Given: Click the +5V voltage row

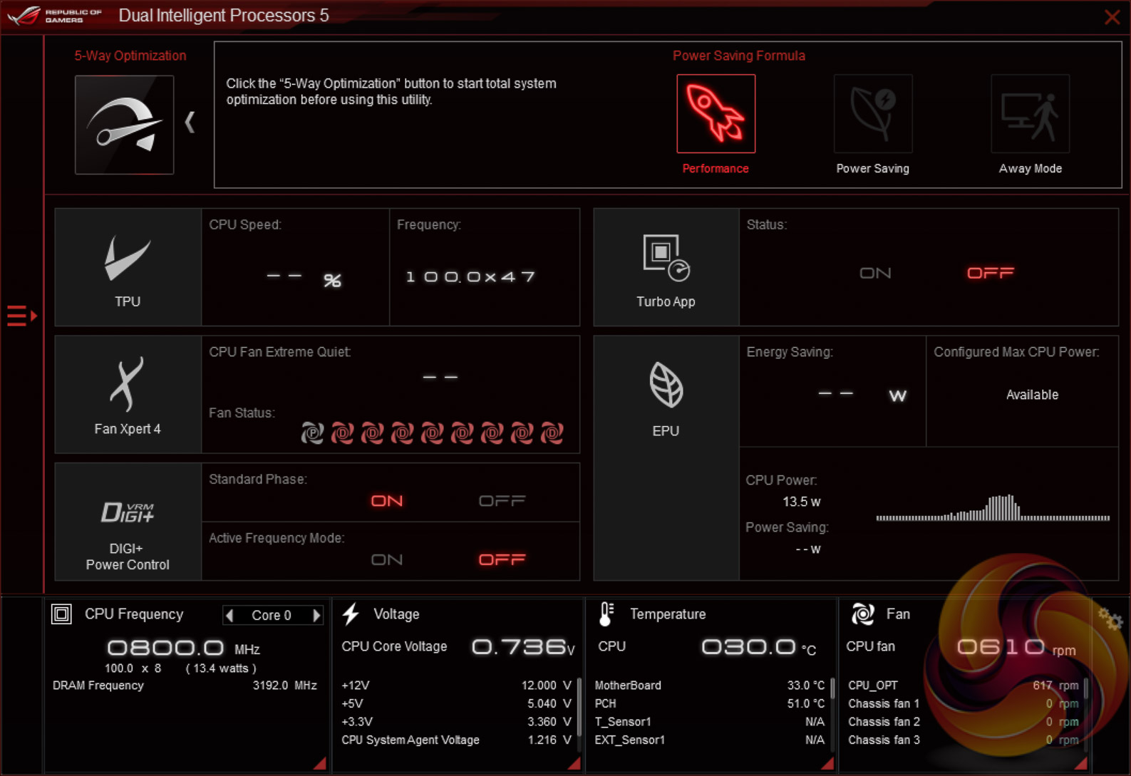Looking at the screenshot, I should click(456, 703).
